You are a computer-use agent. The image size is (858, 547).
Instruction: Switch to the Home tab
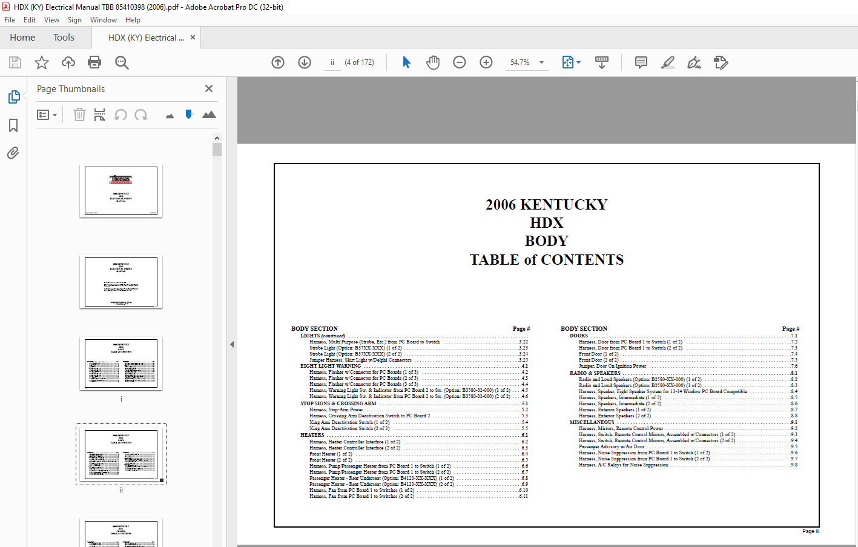(x=22, y=38)
